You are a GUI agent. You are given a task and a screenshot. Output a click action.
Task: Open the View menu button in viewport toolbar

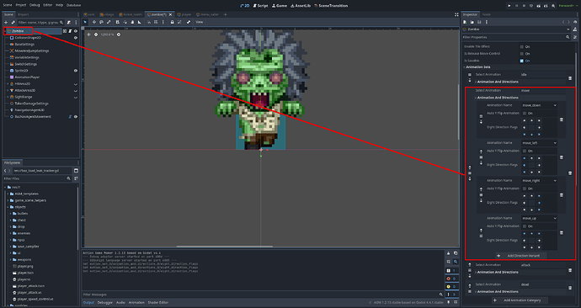click(x=200, y=22)
